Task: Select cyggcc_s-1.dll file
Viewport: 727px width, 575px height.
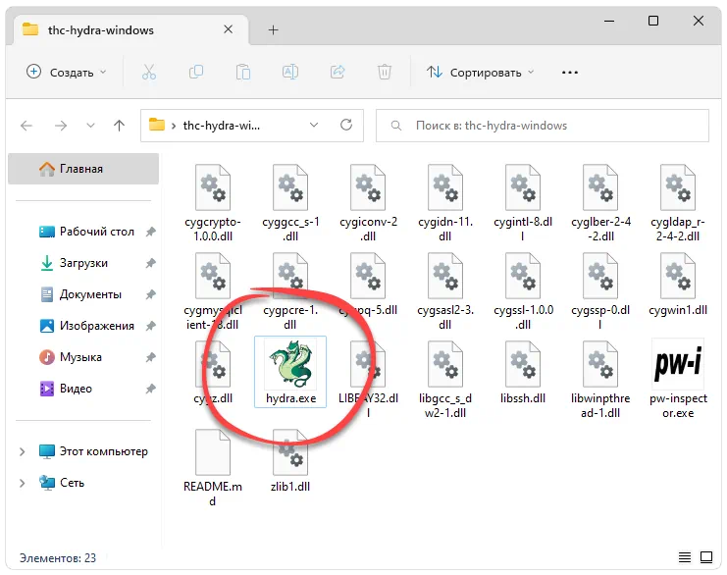Action: point(290,203)
